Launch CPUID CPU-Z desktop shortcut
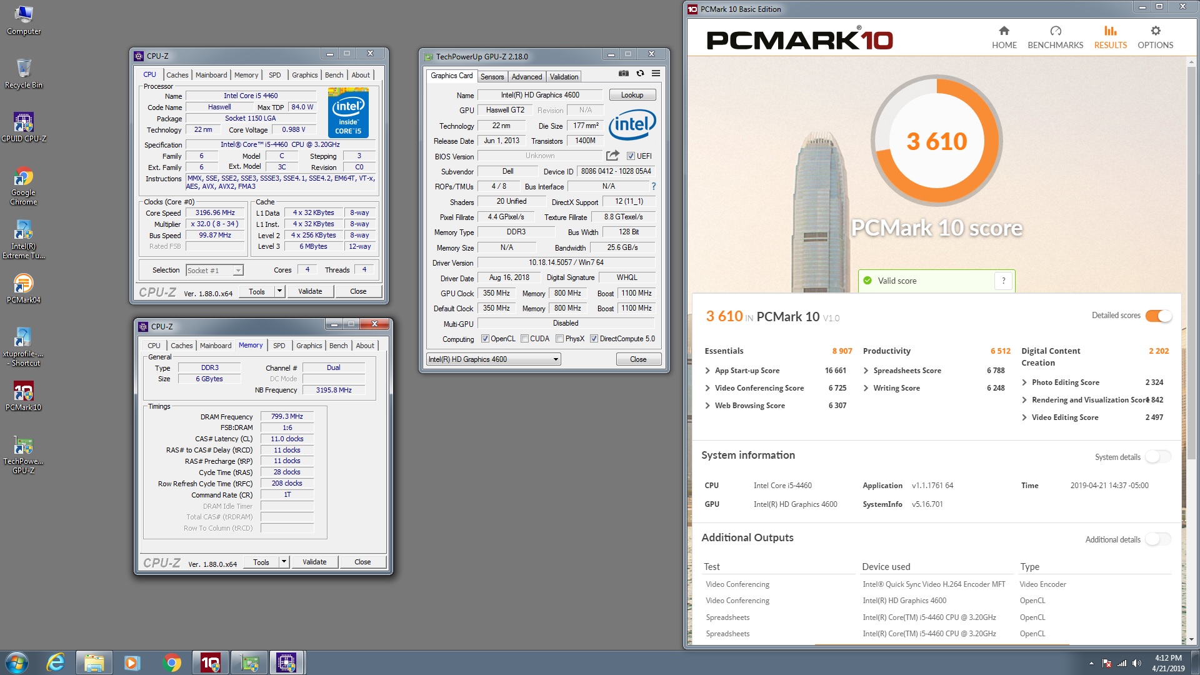This screenshot has width=1200, height=675. click(24, 127)
